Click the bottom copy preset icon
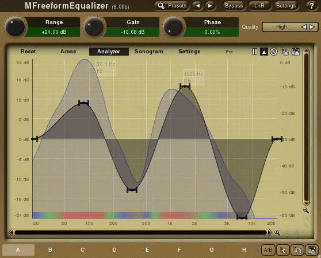 297,250
